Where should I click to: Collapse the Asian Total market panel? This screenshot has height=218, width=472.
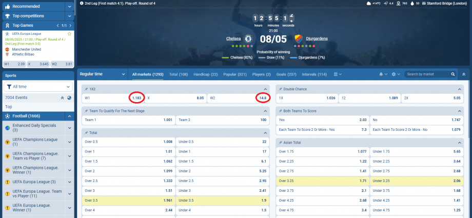460,143
